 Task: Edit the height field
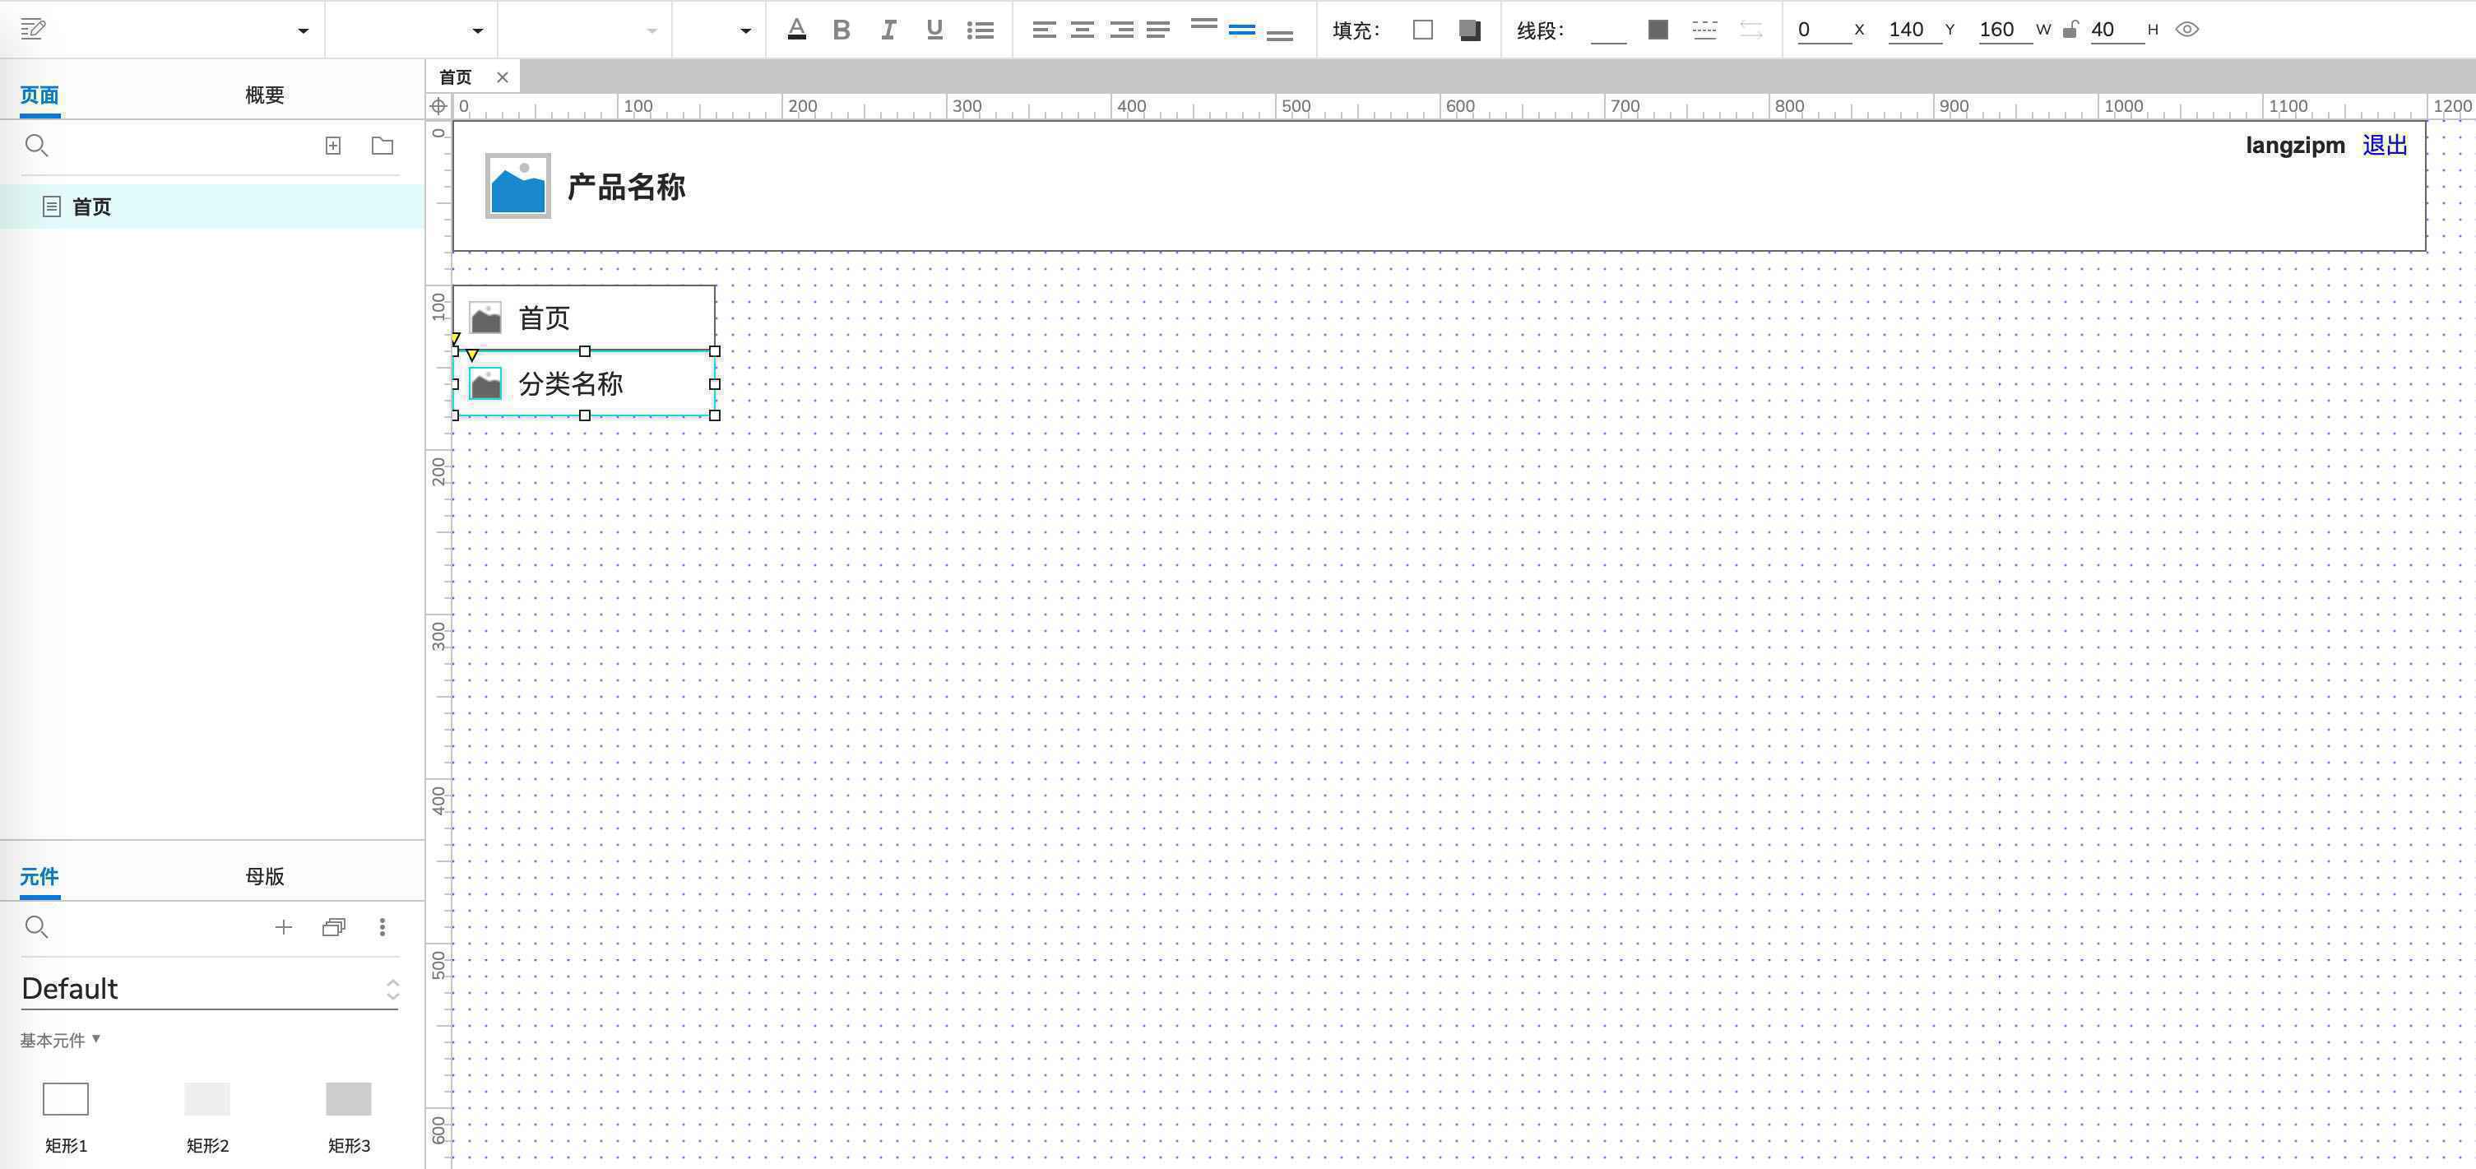click(2117, 30)
